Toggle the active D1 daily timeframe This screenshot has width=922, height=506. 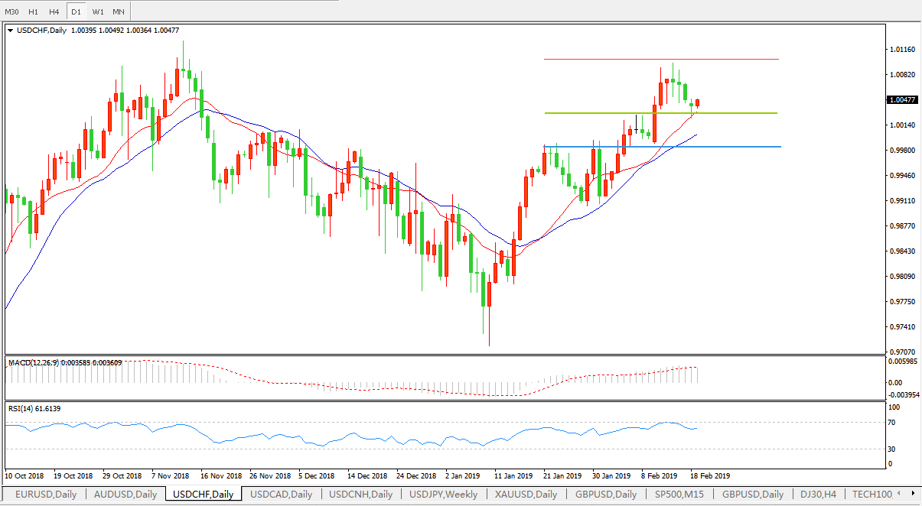click(76, 11)
